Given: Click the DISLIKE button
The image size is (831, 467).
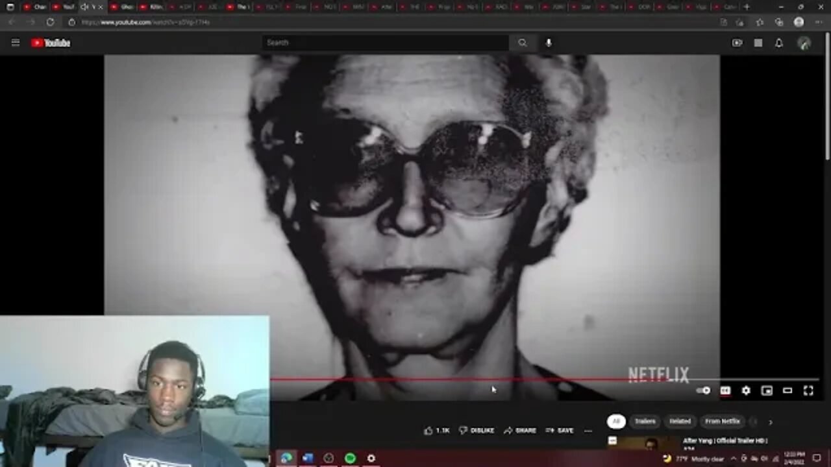Looking at the screenshot, I should (x=477, y=430).
